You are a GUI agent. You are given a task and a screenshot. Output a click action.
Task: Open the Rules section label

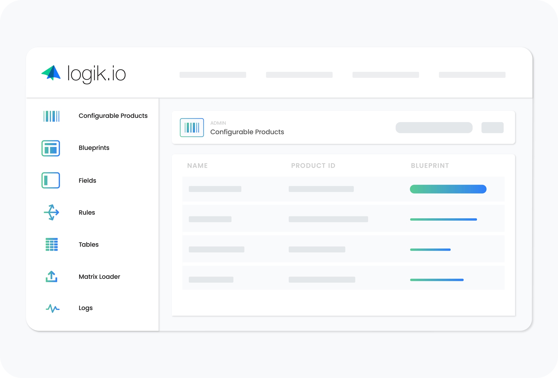[87, 212]
